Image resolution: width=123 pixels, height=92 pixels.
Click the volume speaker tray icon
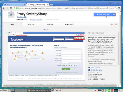click(x=96, y=90)
